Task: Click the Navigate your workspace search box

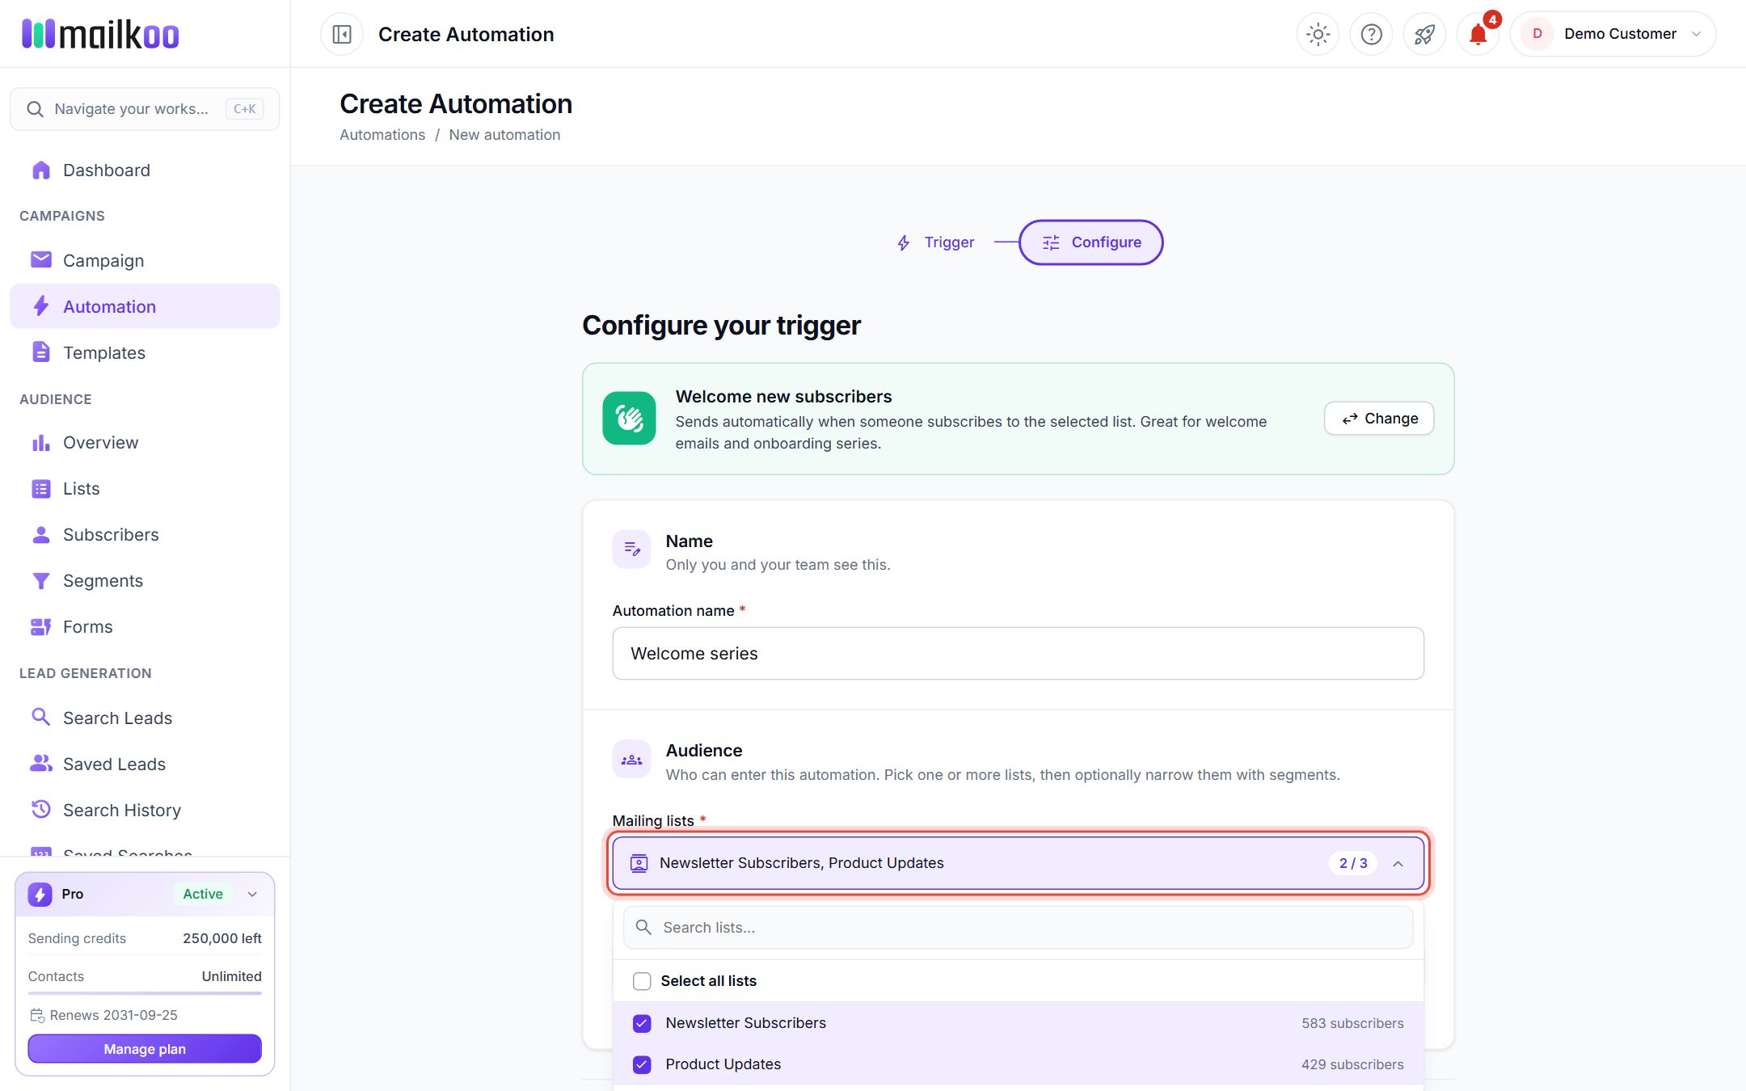Action: tap(145, 109)
